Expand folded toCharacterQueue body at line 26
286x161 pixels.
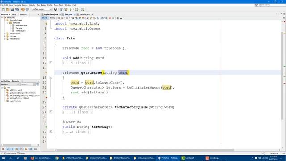point(51,112)
